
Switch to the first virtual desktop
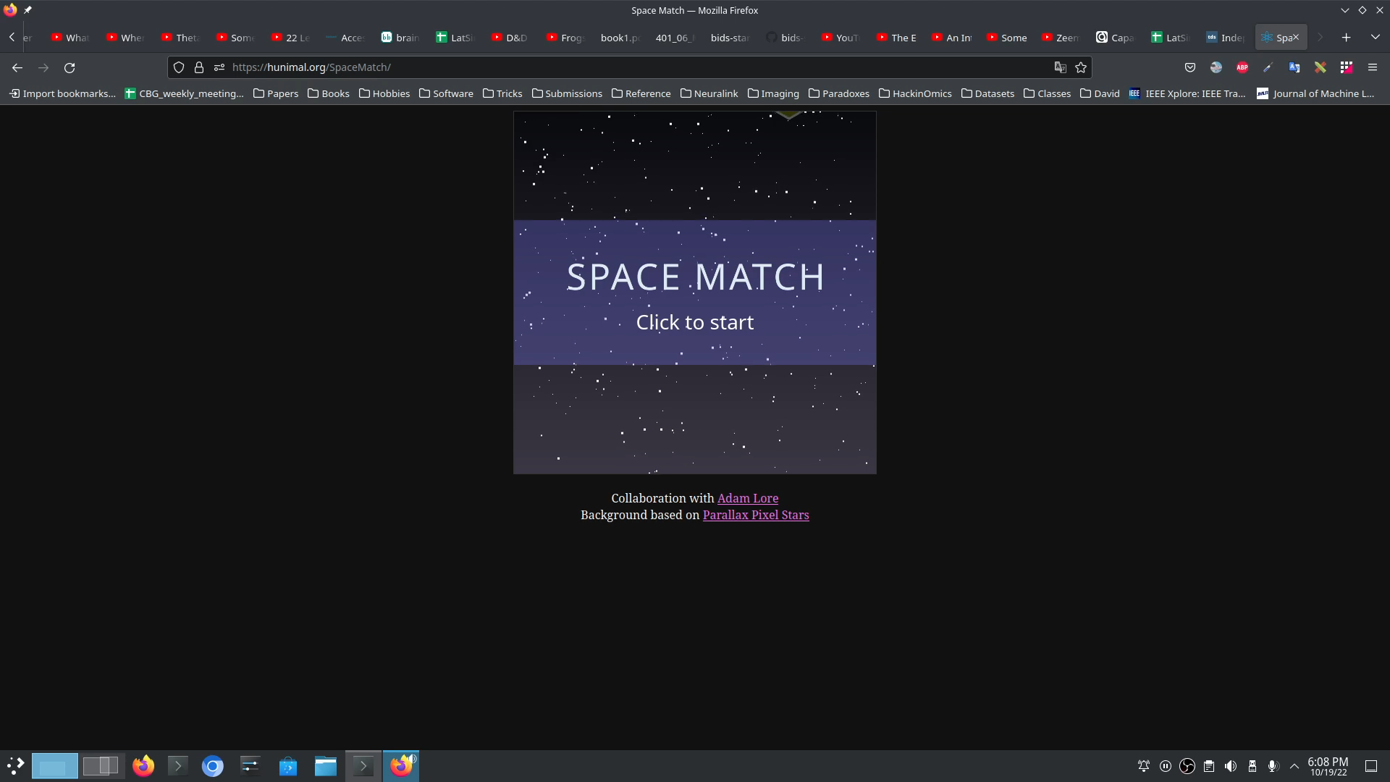coord(54,766)
